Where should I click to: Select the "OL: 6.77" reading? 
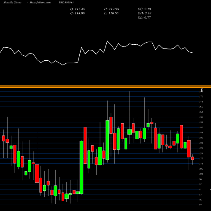(144, 18)
